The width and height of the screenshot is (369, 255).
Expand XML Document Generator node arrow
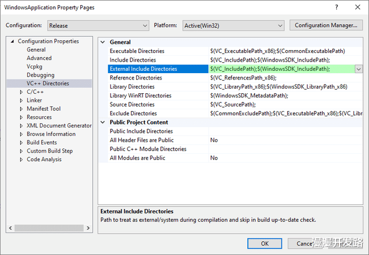(21, 126)
